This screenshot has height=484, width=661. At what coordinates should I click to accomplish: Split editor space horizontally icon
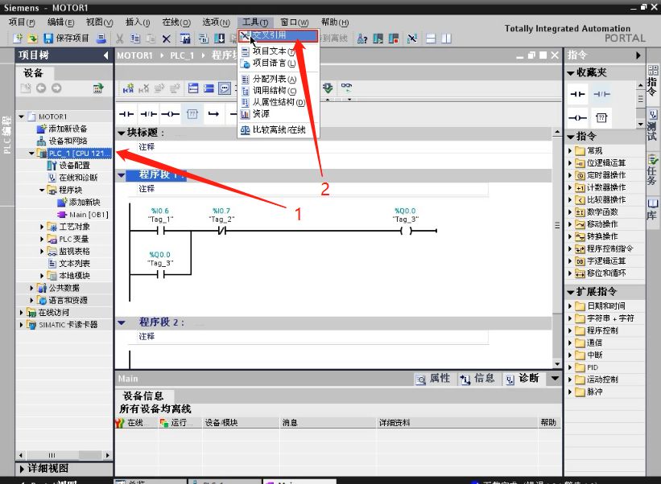431,39
